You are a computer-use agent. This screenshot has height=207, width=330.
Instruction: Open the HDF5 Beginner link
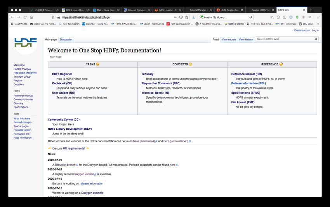pyautogui.click(x=62, y=74)
